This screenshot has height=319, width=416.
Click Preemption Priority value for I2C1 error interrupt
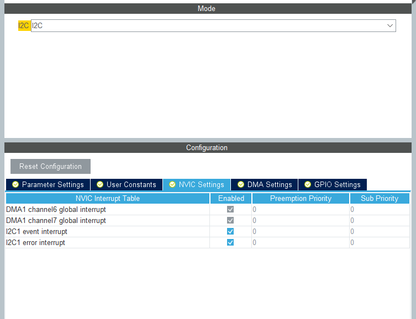(x=301, y=243)
